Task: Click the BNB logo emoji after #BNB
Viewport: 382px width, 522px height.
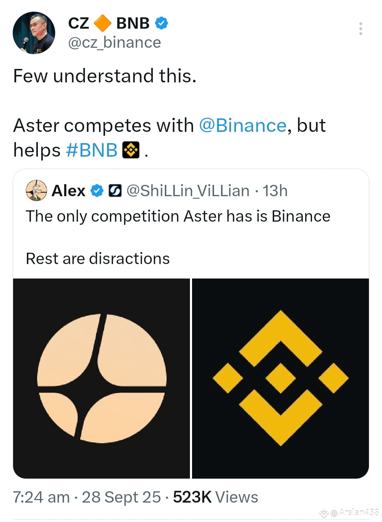Action: [131, 150]
